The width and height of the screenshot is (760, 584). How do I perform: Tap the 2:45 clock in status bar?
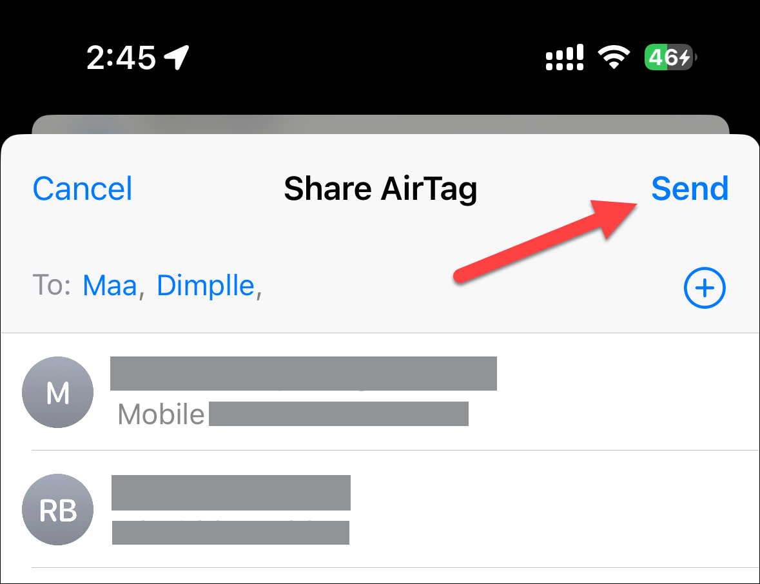pos(121,57)
